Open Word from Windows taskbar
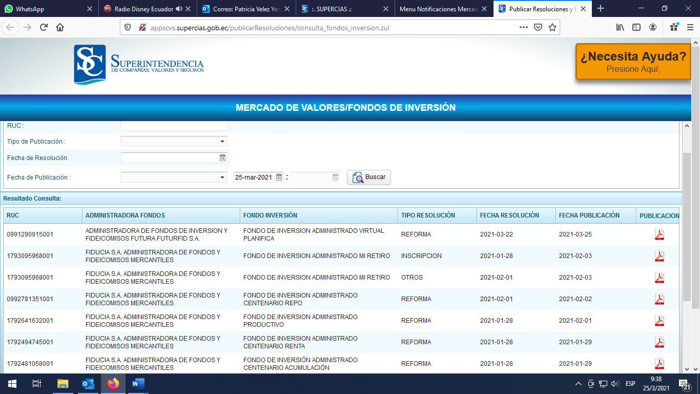Image resolution: width=700 pixels, height=394 pixels. point(138,384)
